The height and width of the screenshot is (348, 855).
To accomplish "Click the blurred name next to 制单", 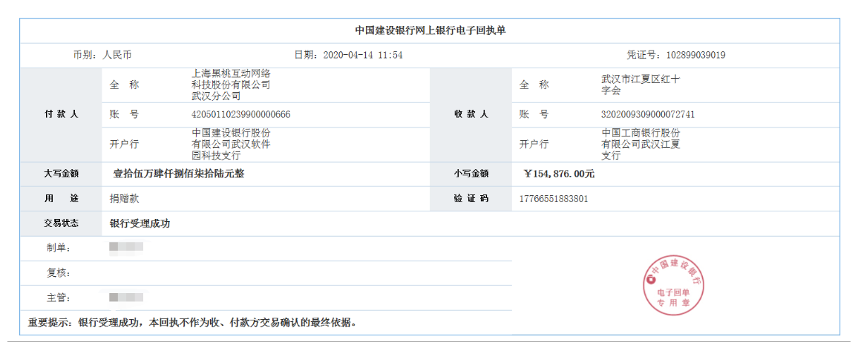I will 125,247.
